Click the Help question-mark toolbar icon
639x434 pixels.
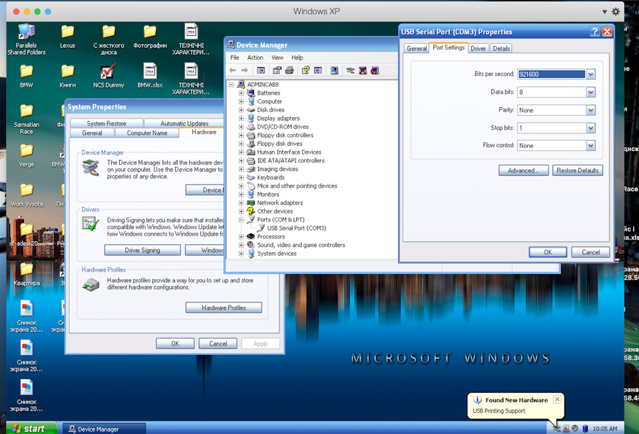pyautogui.click(x=306, y=71)
